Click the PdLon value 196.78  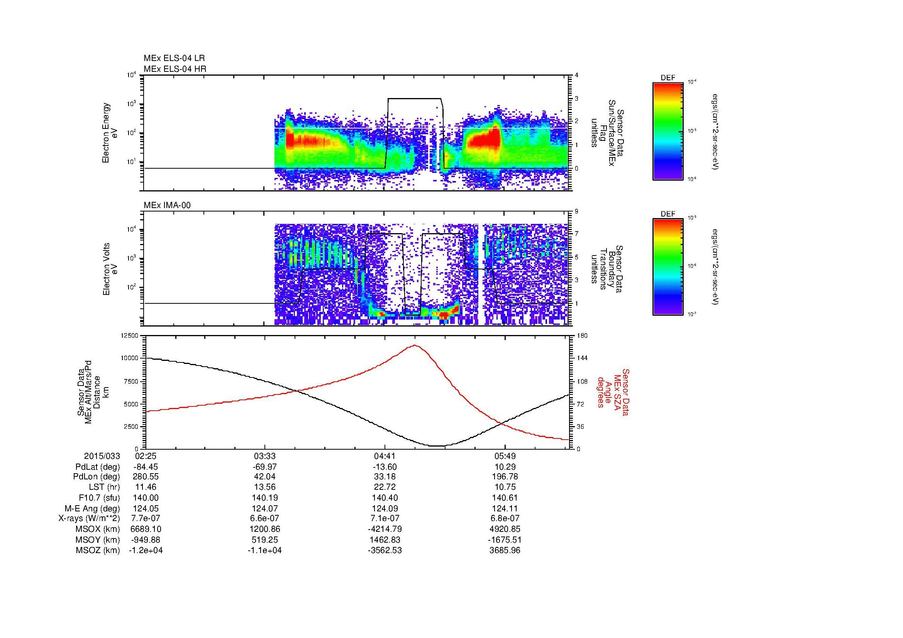click(x=505, y=476)
